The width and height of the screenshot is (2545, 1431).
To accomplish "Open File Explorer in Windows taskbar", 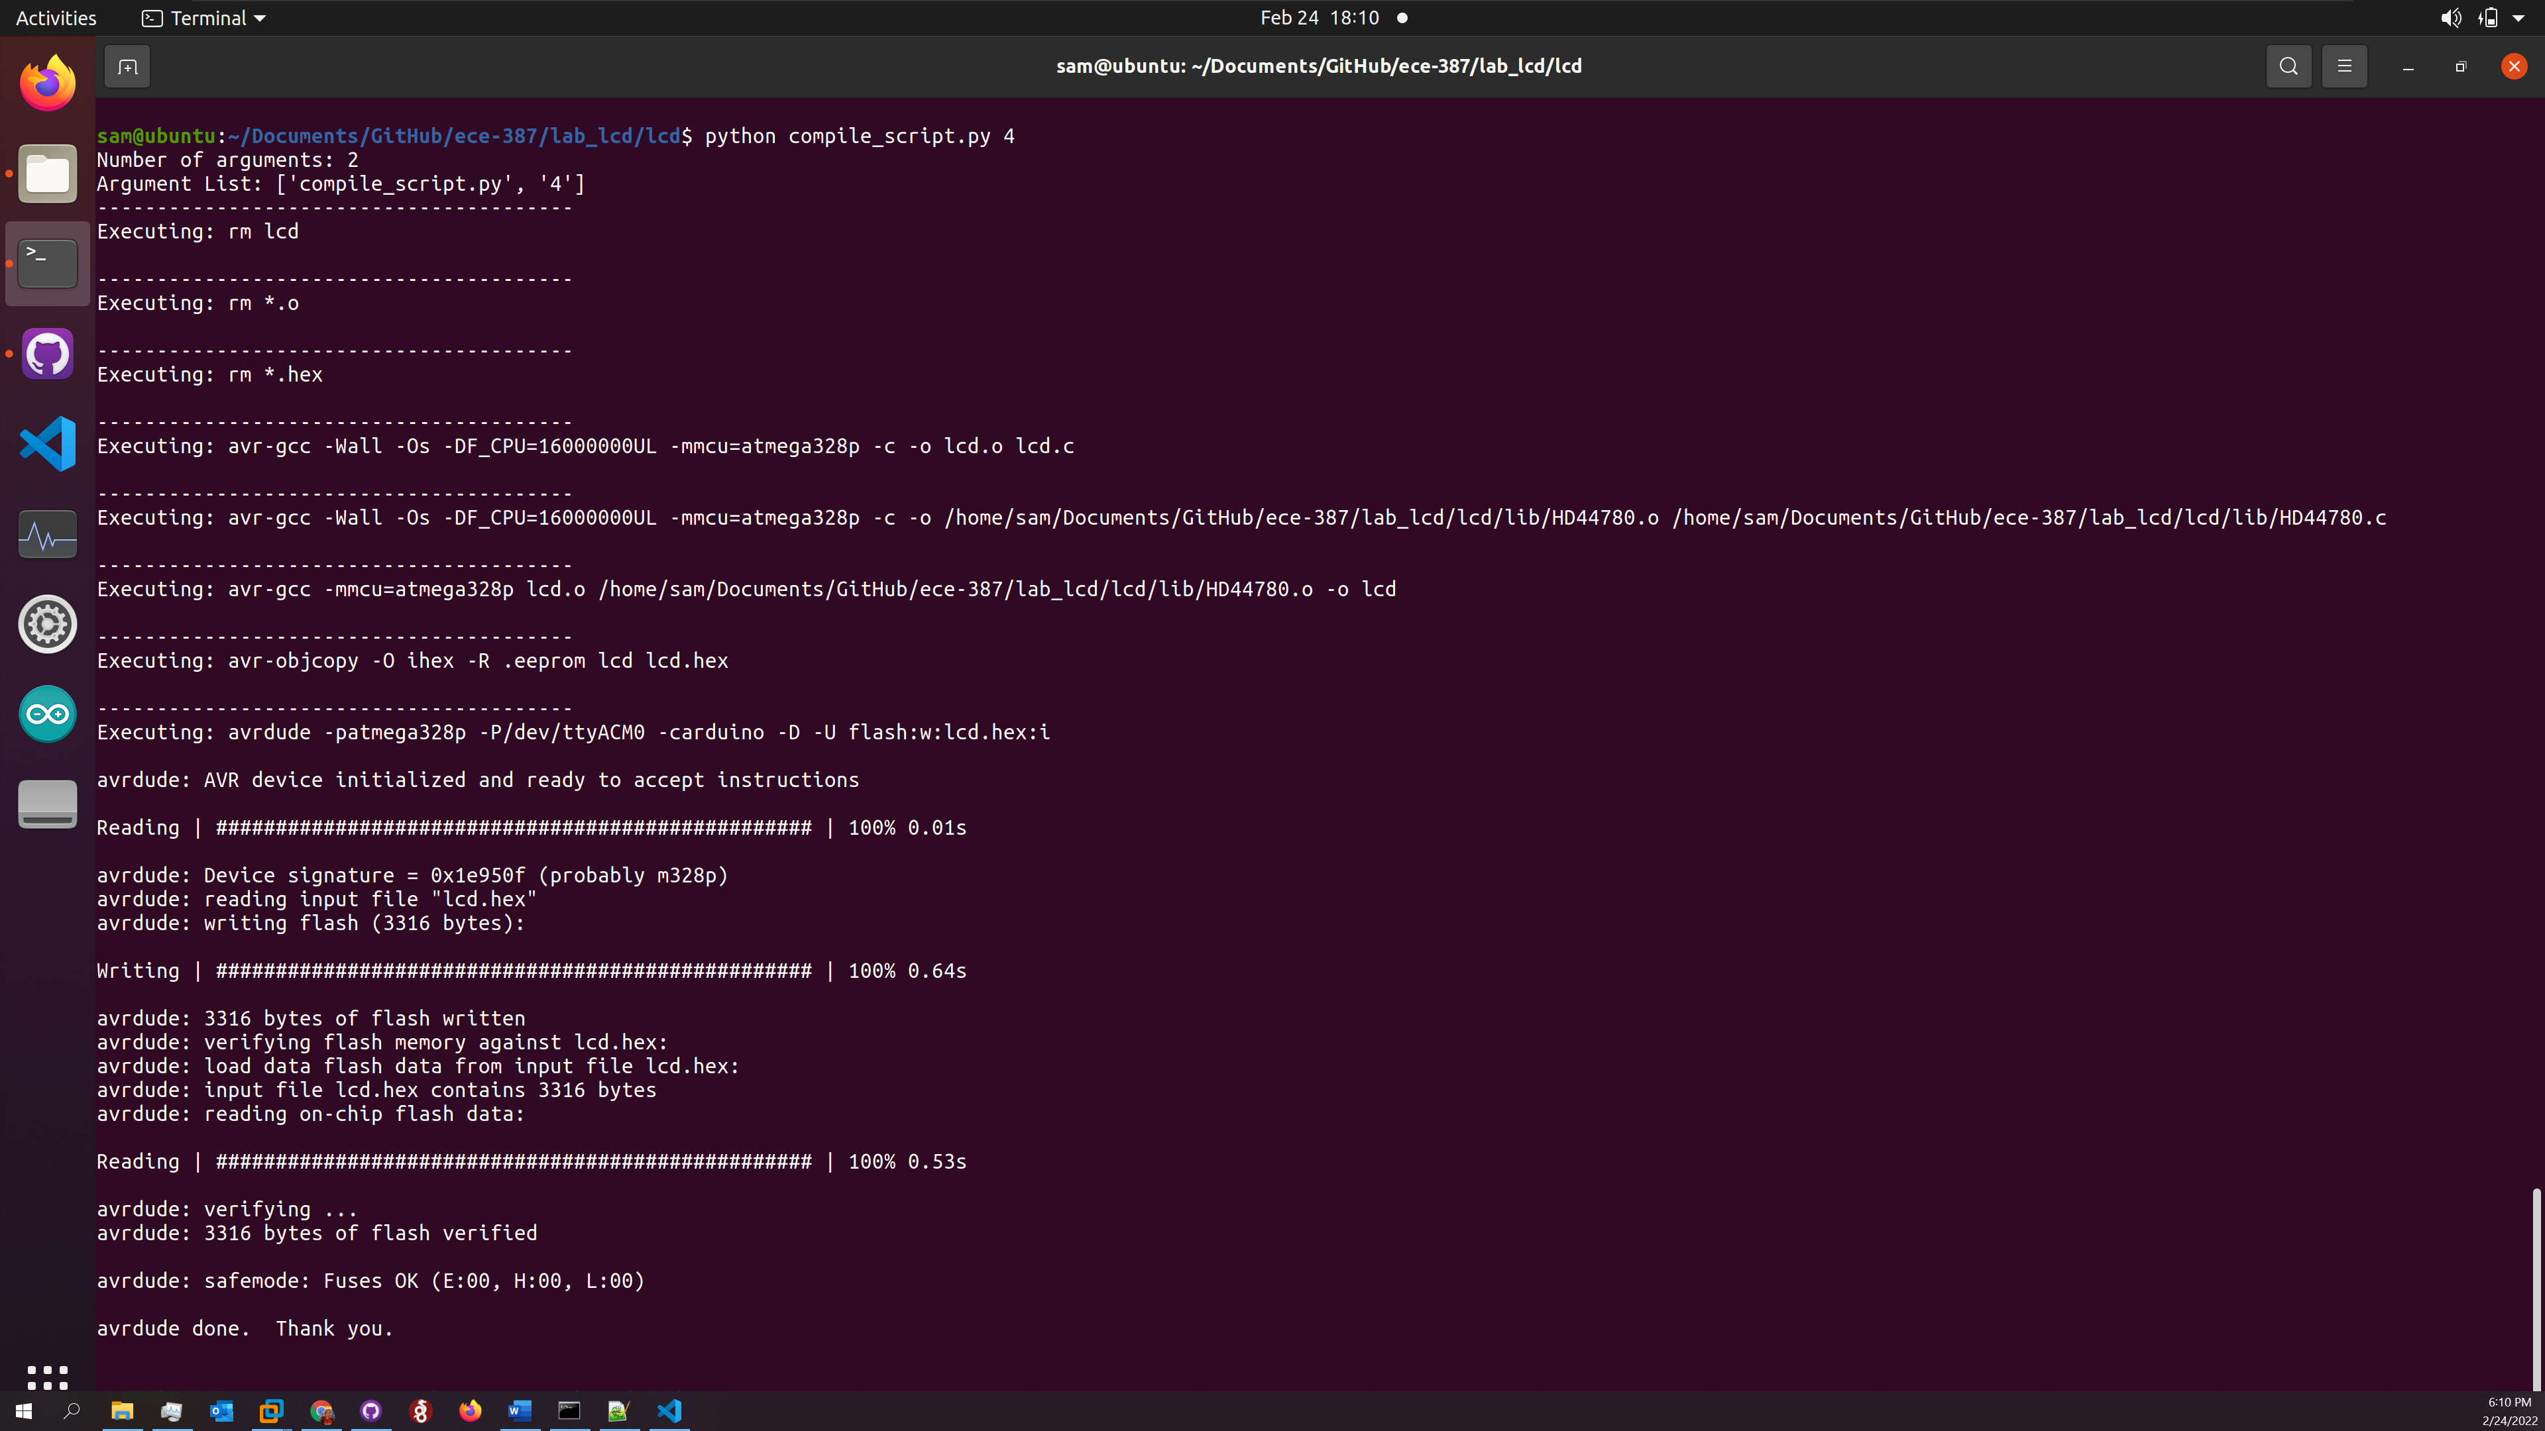I will 121,1411.
